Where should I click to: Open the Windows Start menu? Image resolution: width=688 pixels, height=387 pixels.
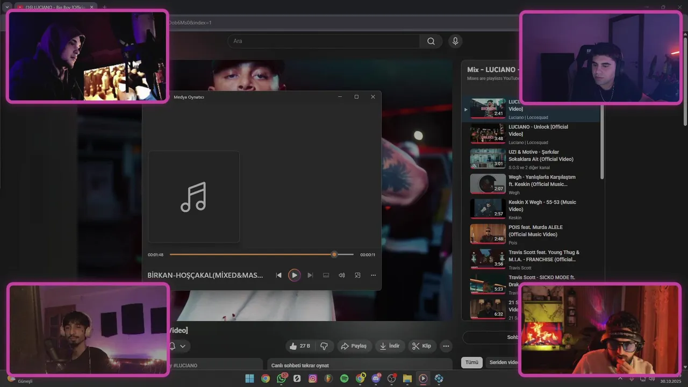249,378
